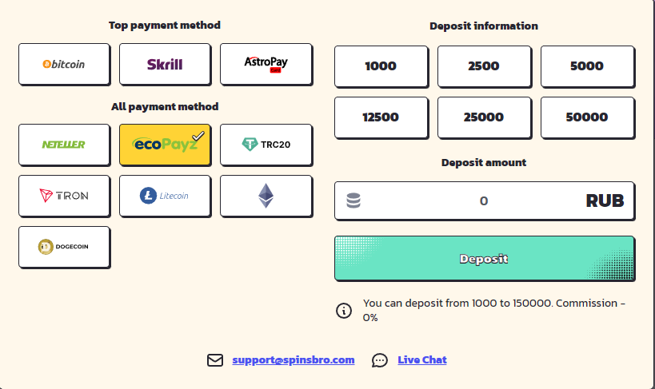Choose the 2500 preset amount
This screenshot has width=655, height=389.
[484, 66]
